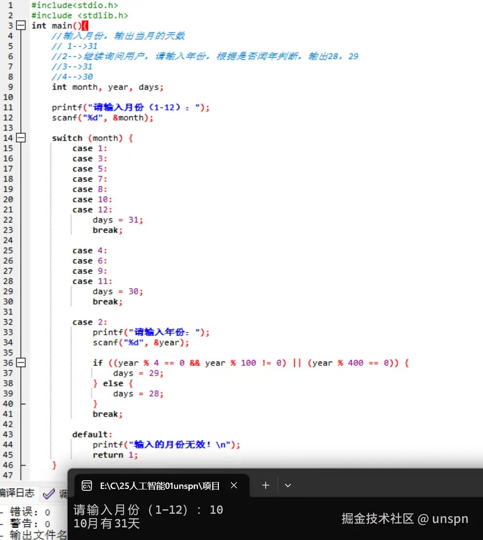Image resolution: width=483 pixels, height=540 pixels.
Task: Click the days = 29; statement
Action: (x=138, y=373)
